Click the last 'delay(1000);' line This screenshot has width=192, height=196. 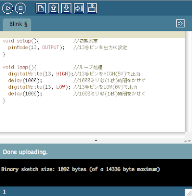point(25,94)
